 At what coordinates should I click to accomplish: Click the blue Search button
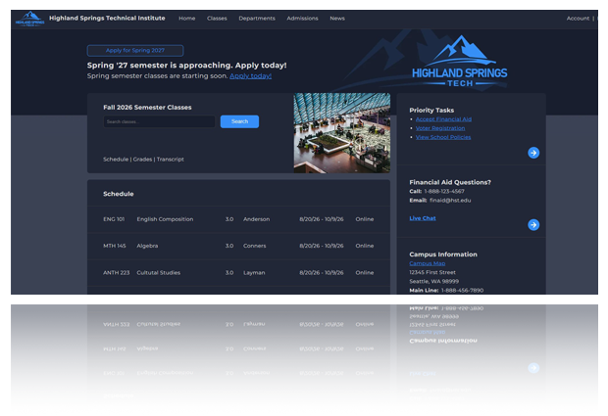(x=239, y=121)
